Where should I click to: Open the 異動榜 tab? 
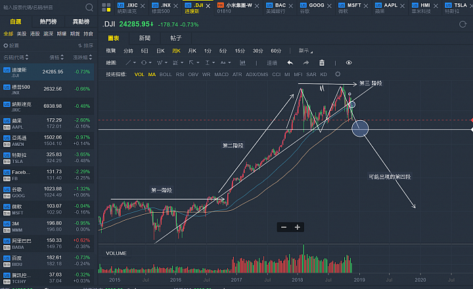(81, 22)
